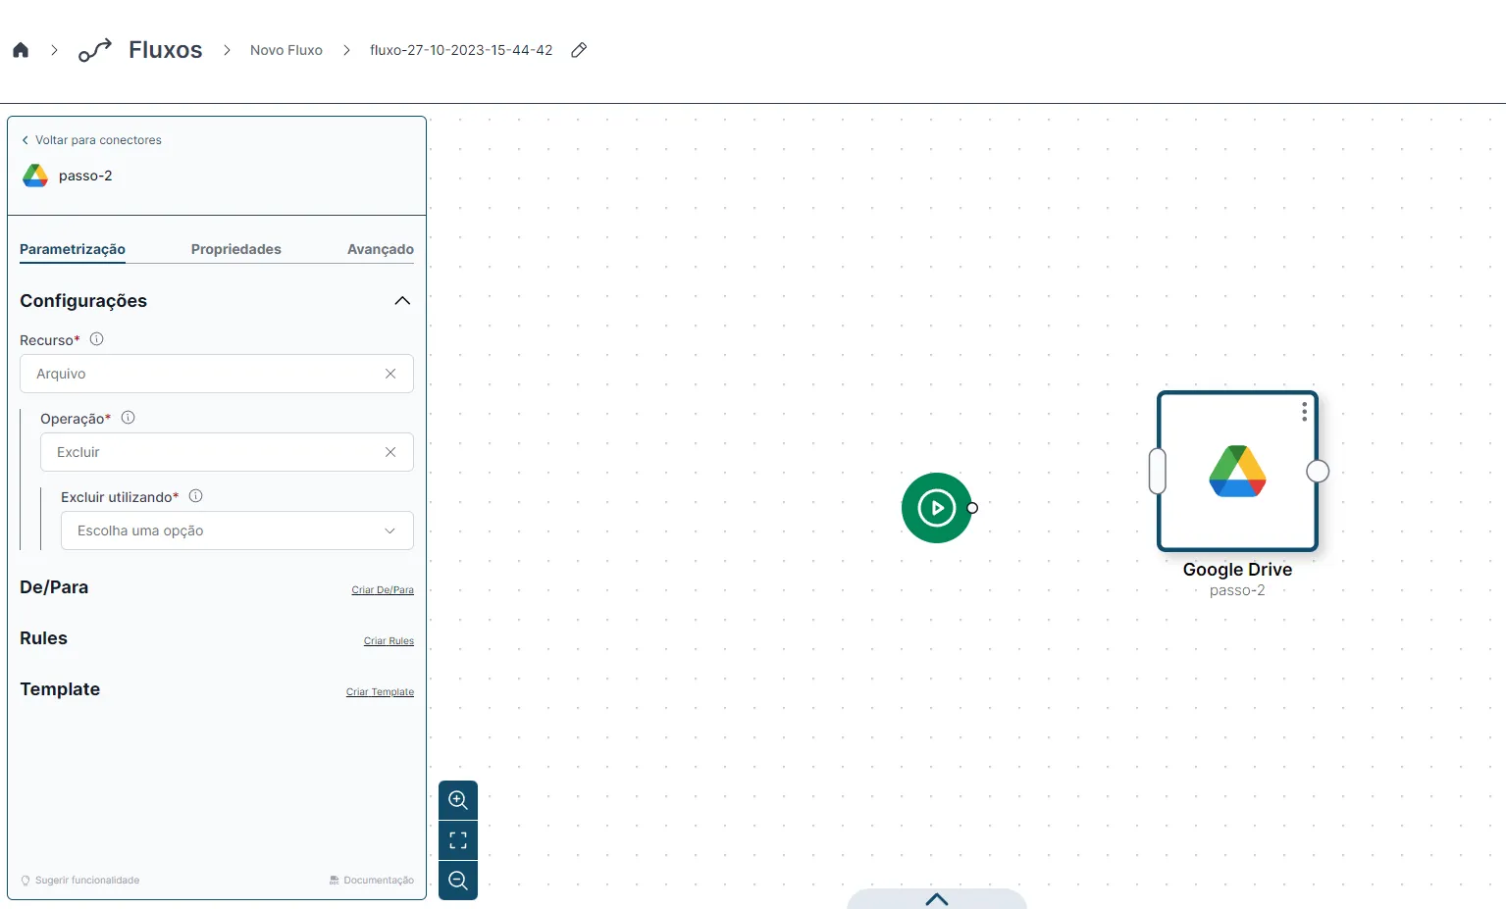Expand the bottom panel with up chevron
1506x909 pixels.
pyautogui.click(x=937, y=899)
